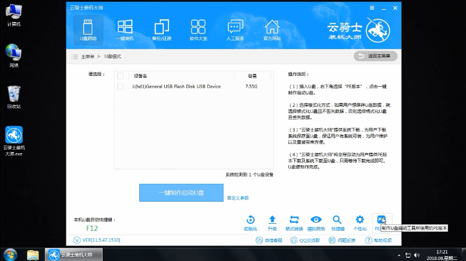Open 微信客服 link
466x261 pixels.
point(269,240)
